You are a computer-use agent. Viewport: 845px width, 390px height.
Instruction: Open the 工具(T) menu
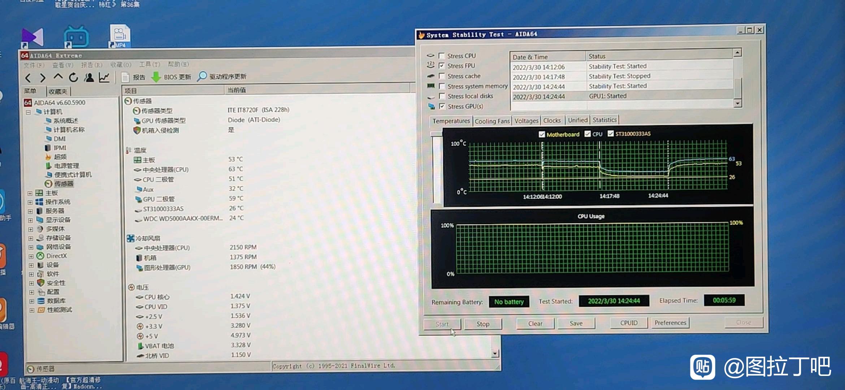(x=149, y=65)
